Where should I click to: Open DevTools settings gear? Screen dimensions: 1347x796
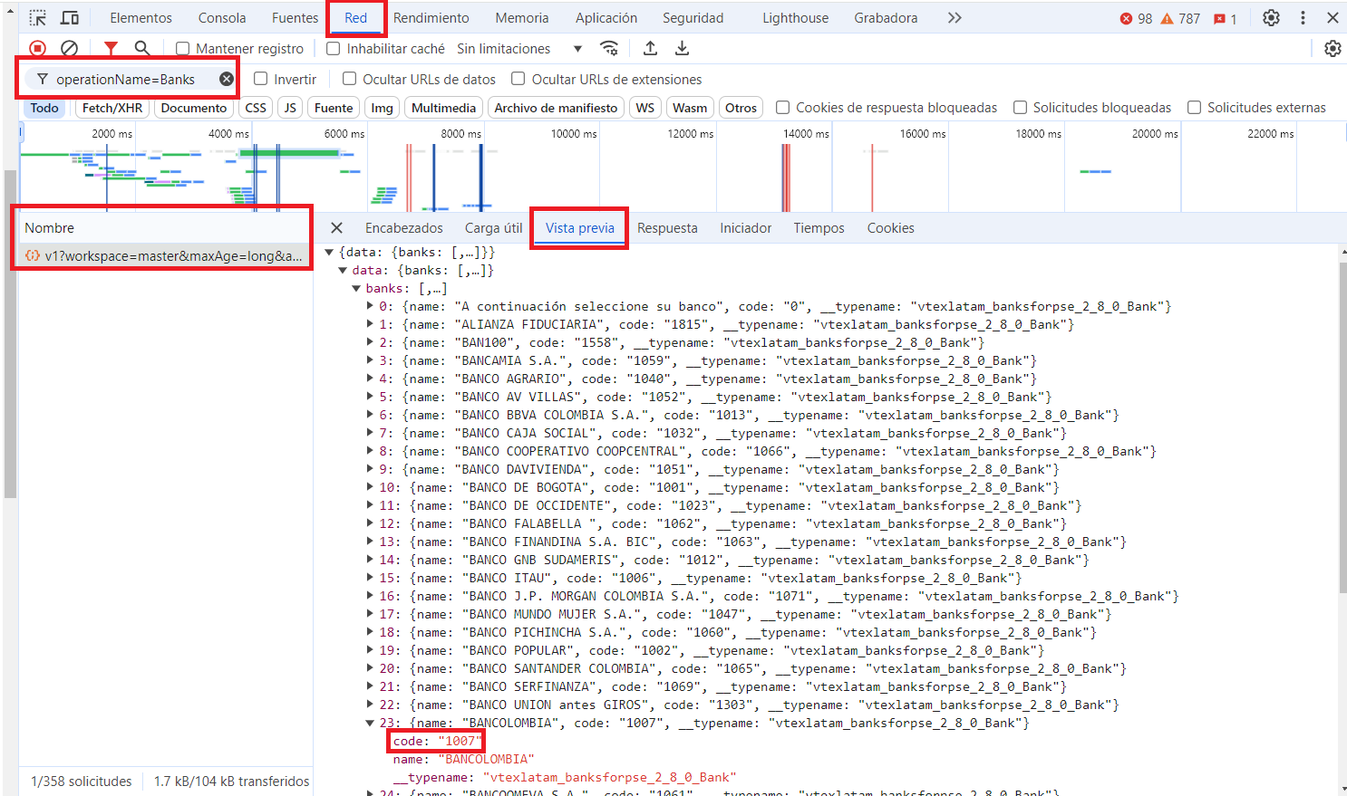pos(1271,18)
